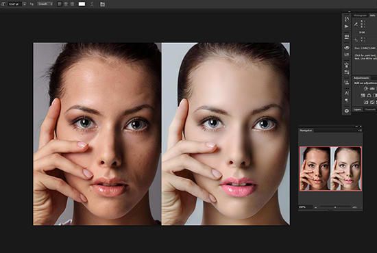Open the Character panel icon in dock
377x253 pixels.
(346, 93)
